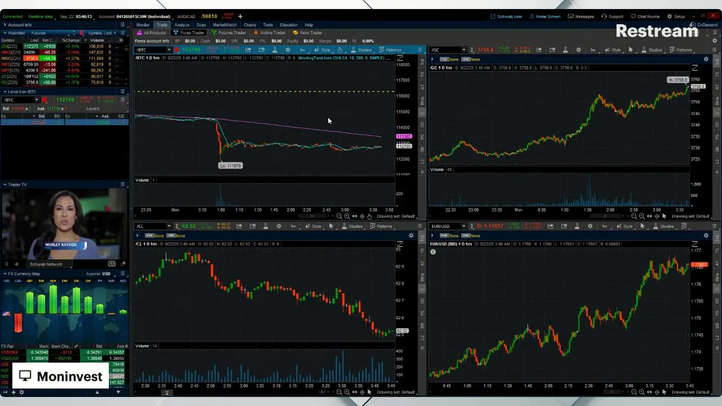Select the USD/DKK FX pair row
This screenshot has height=406, width=722.
(x=62, y=352)
